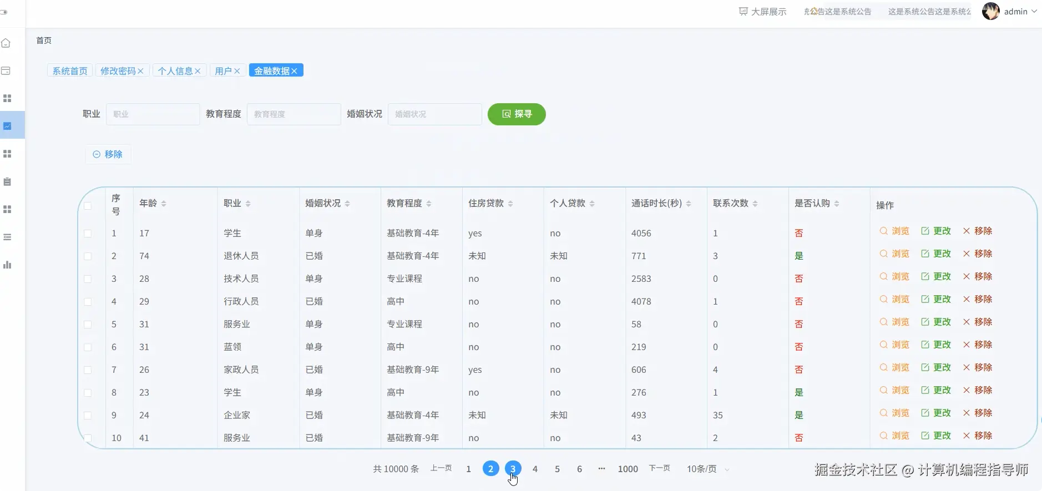Click 移除 for the 蓝领 row
Viewport: 1042px width, 491px height.
click(x=978, y=345)
